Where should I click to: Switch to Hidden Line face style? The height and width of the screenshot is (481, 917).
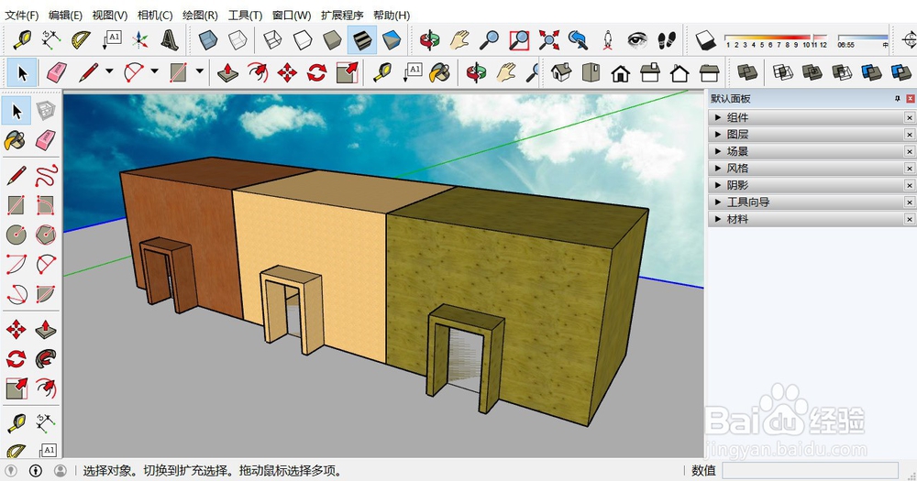(303, 39)
